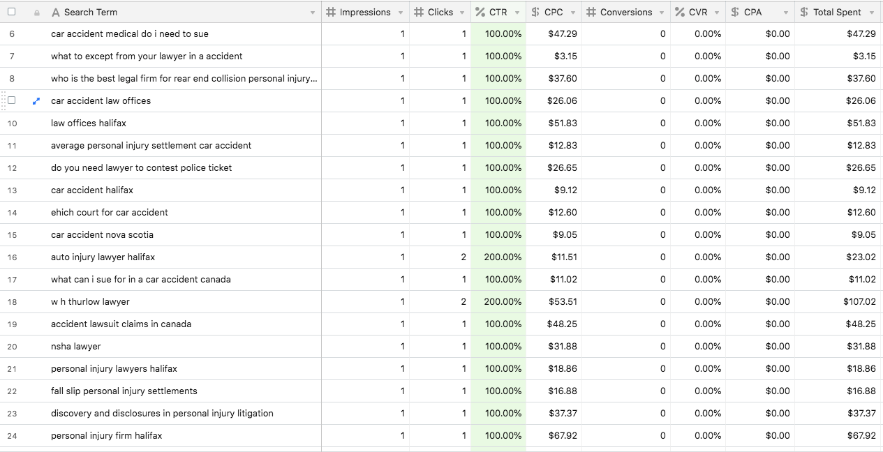Image resolution: width=883 pixels, height=452 pixels.
Task: Click the percent icon beside CTR header
Action: 480,12
